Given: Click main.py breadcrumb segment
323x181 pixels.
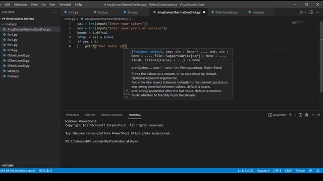Looking at the screenshot, I should tap(70, 19).
